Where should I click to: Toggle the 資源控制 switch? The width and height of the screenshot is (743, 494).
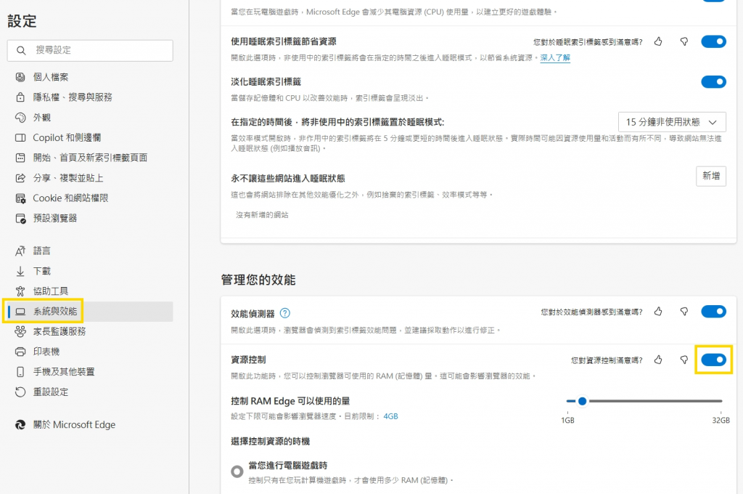point(714,360)
